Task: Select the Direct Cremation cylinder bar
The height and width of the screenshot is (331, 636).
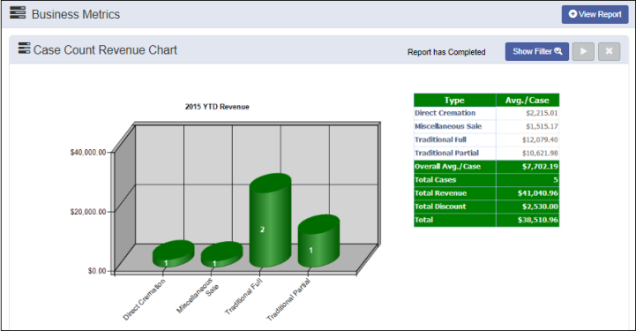Action: (x=173, y=253)
